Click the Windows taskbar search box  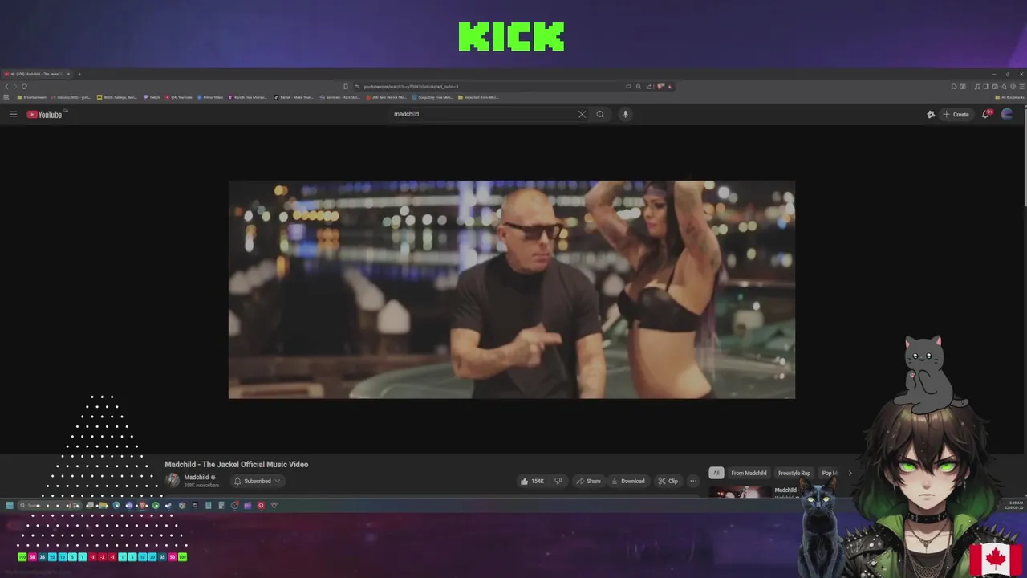[x=50, y=505]
